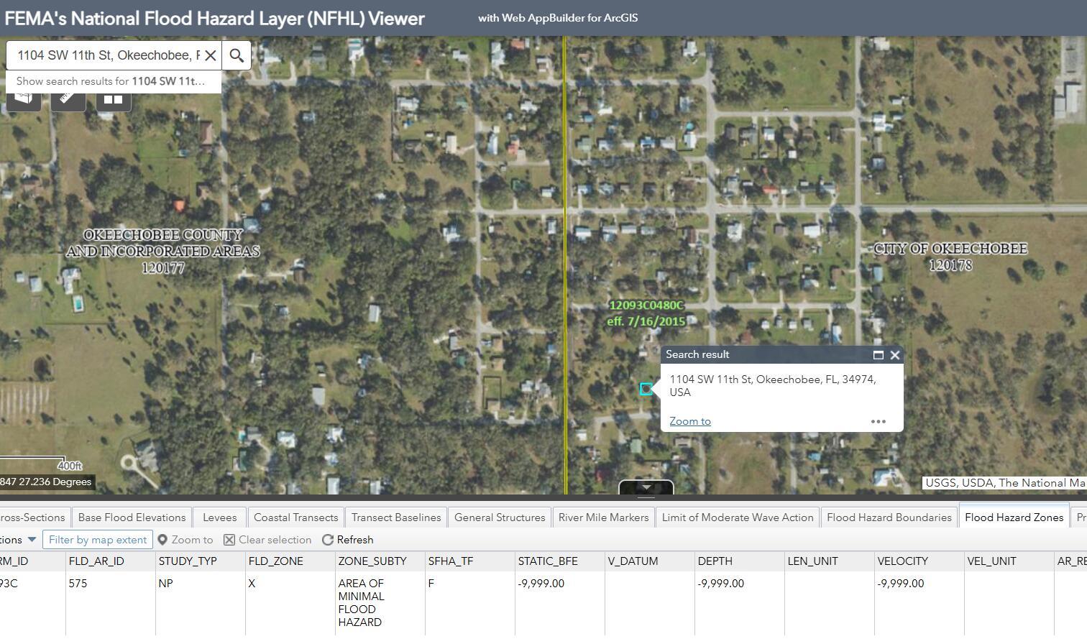Select the measurement ruler tool
This screenshot has width=1087, height=644.
pyautogui.click(x=68, y=98)
